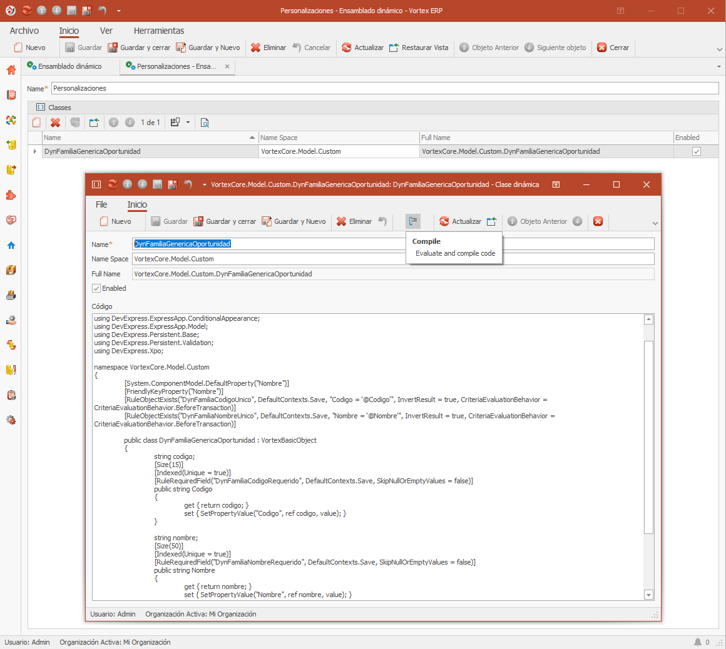Click the red X delete icon in Classes toolbar
The image size is (726, 649).
point(55,123)
